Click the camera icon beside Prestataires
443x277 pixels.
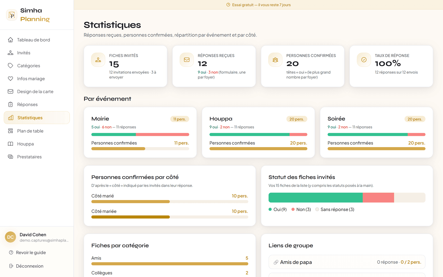point(11,157)
